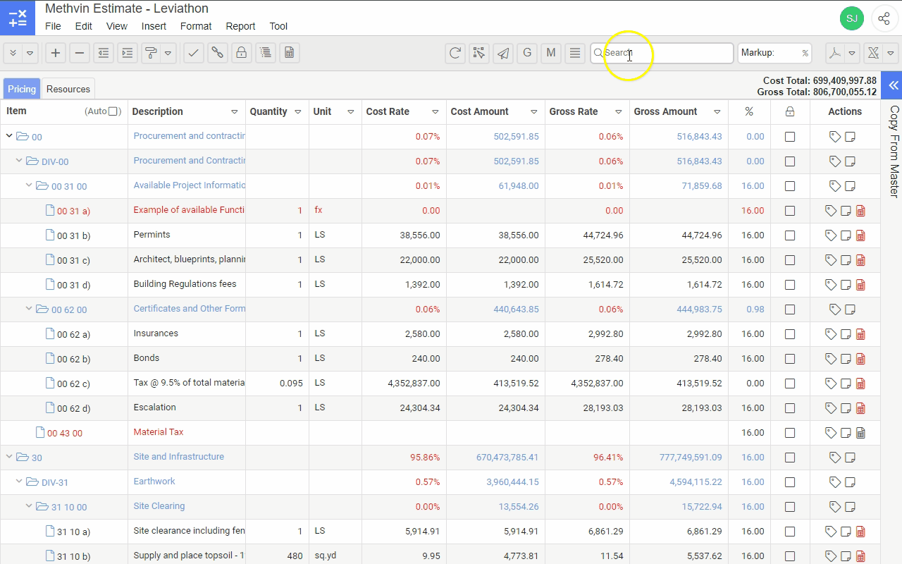Click the chain link toolbar icon

(x=217, y=53)
